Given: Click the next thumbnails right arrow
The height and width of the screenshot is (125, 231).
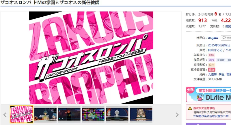Looking at the screenshot, I should [177, 115].
